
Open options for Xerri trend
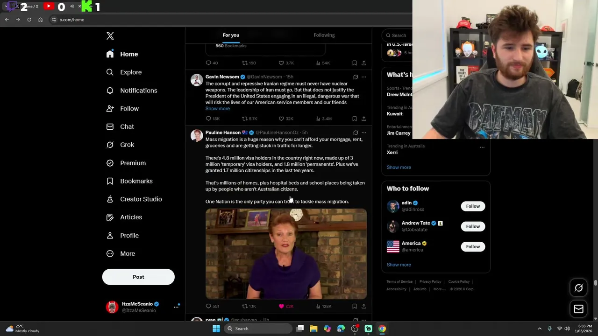(482, 147)
